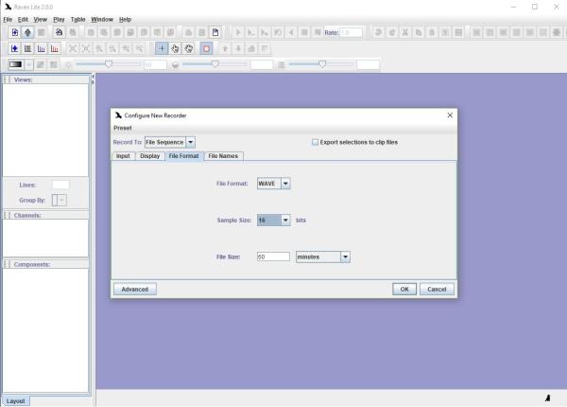The height and width of the screenshot is (407, 567).
Task: Switch to the Input tab
Action: [x=123, y=155]
